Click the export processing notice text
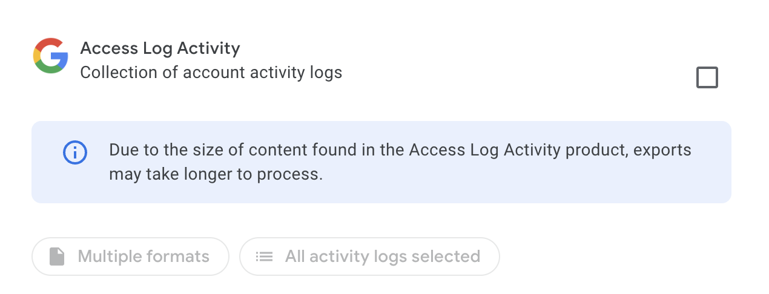The height and width of the screenshot is (294, 769). point(400,162)
